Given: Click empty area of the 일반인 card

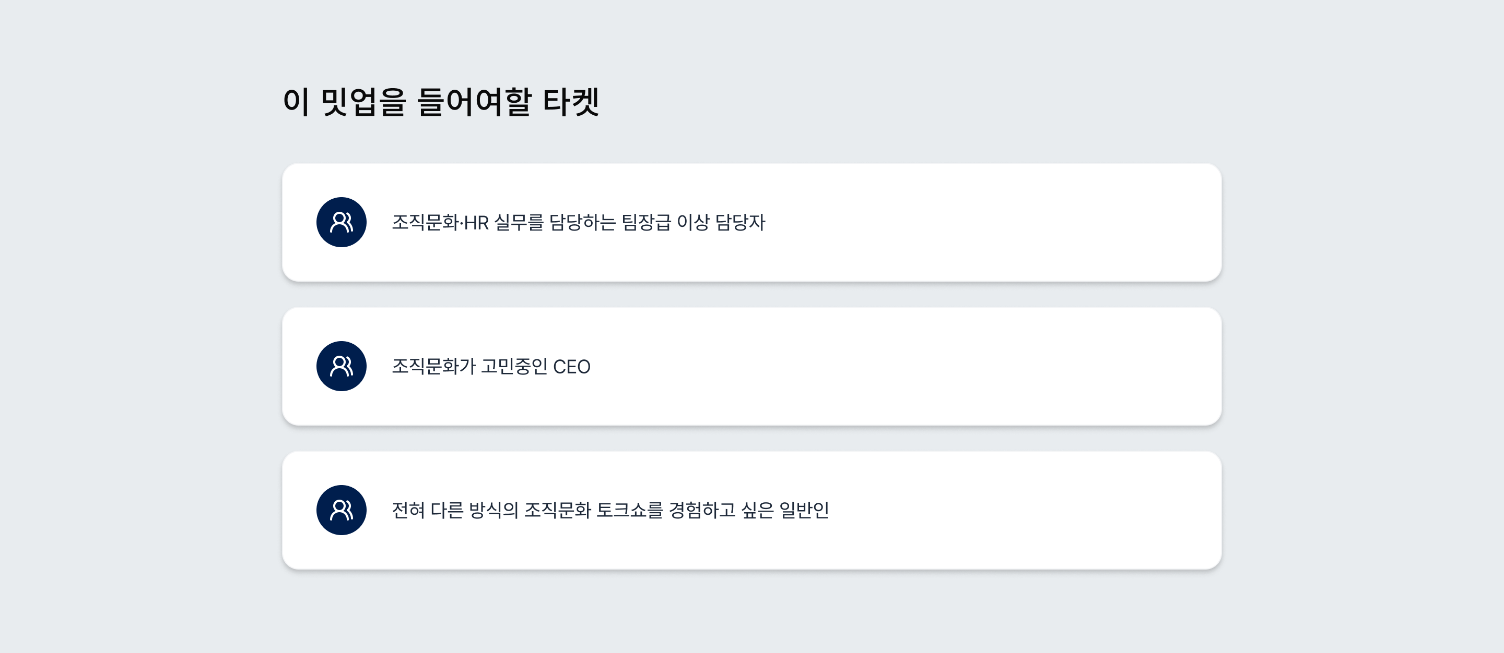Looking at the screenshot, I should pyautogui.click(x=1022, y=510).
